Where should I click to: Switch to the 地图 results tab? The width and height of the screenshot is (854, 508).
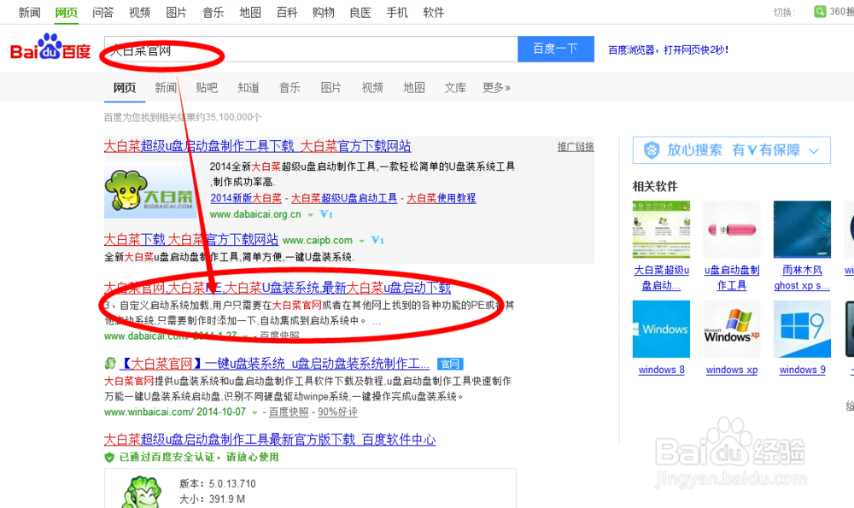coord(414,88)
